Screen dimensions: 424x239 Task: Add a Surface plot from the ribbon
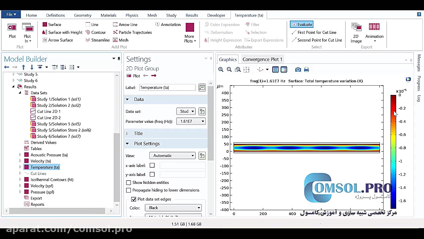pos(52,25)
